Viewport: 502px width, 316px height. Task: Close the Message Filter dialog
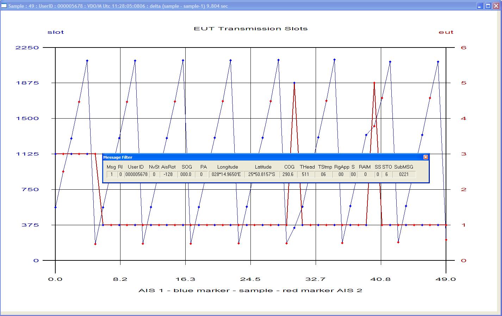tap(426, 157)
